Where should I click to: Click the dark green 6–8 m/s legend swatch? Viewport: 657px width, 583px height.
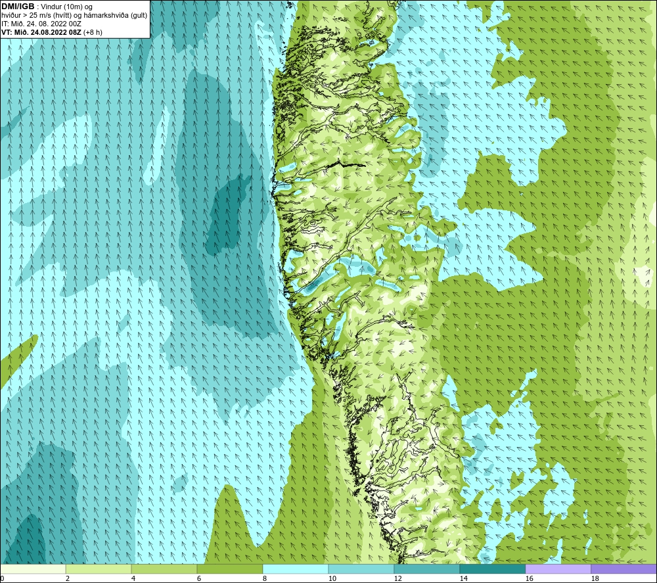click(x=229, y=569)
